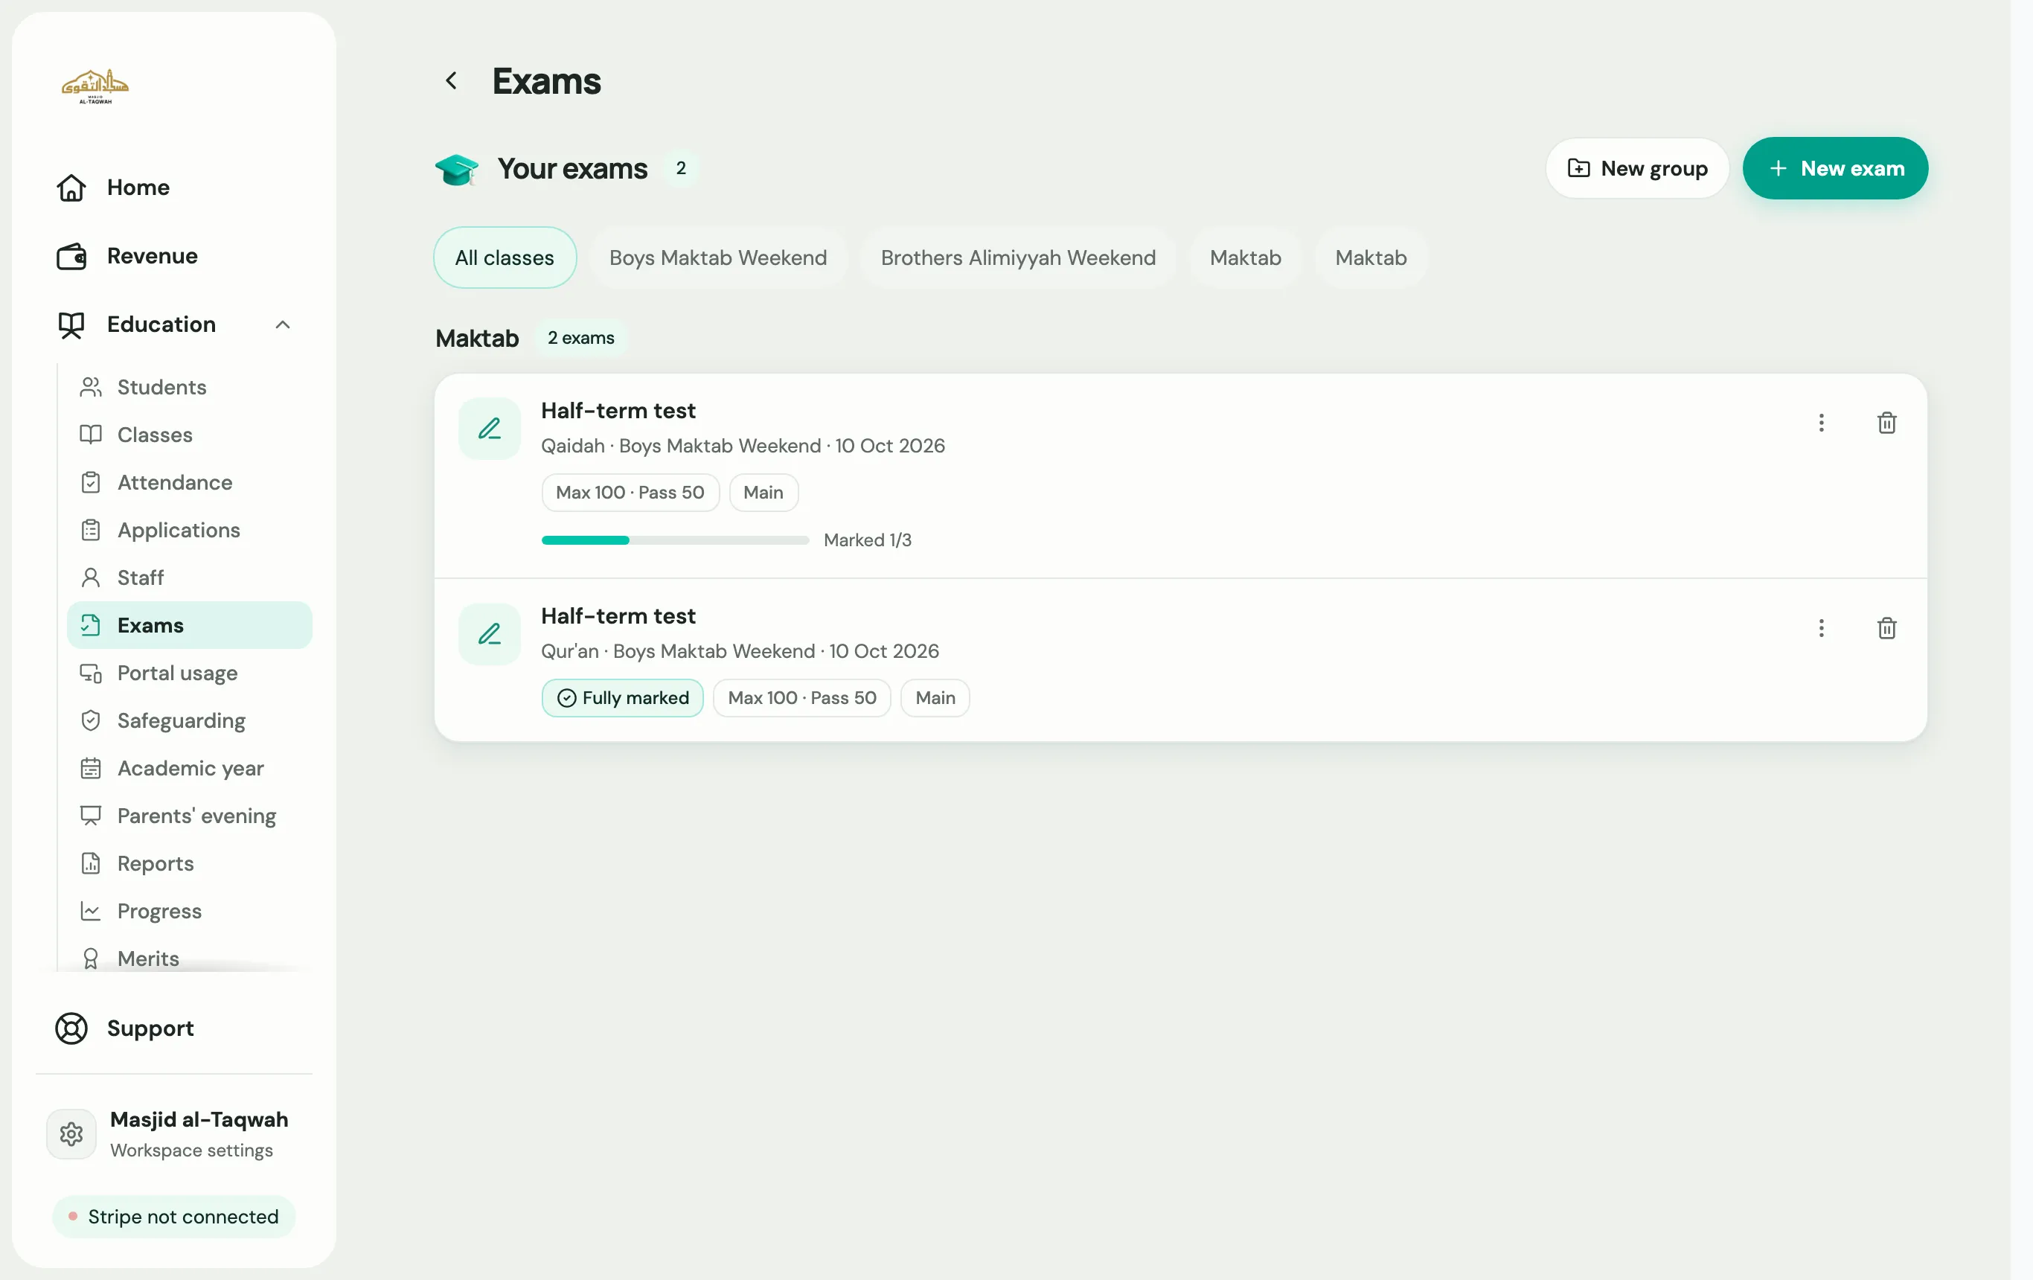Click the Staff person icon
The width and height of the screenshot is (2033, 1280).
click(x=90, y=577)
